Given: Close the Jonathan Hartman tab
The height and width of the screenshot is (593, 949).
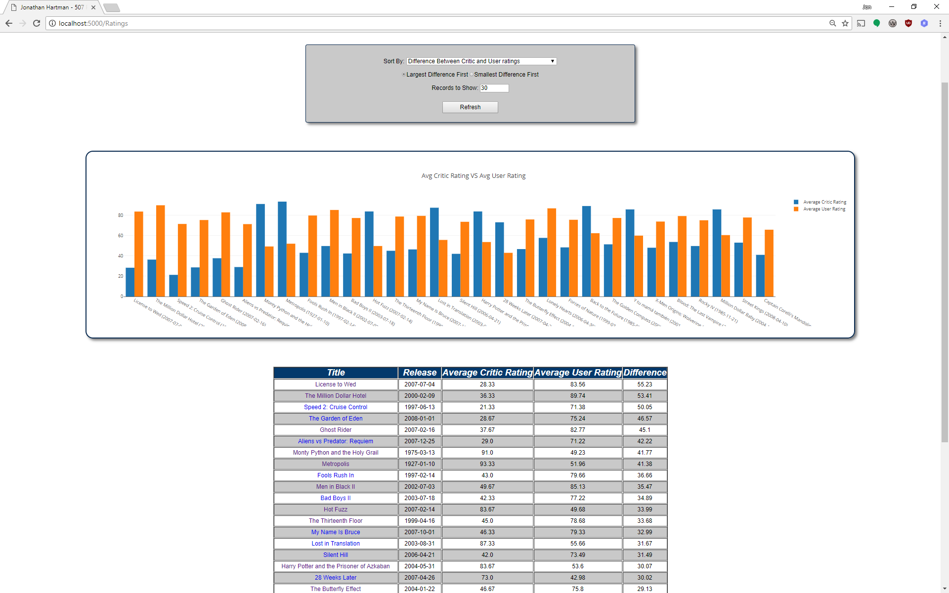Looking at the screenshot, I should pos(93,7).
